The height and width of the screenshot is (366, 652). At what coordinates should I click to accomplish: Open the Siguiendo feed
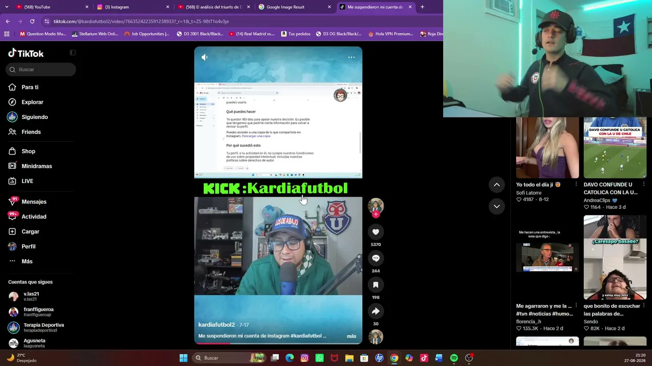[28, 117]
